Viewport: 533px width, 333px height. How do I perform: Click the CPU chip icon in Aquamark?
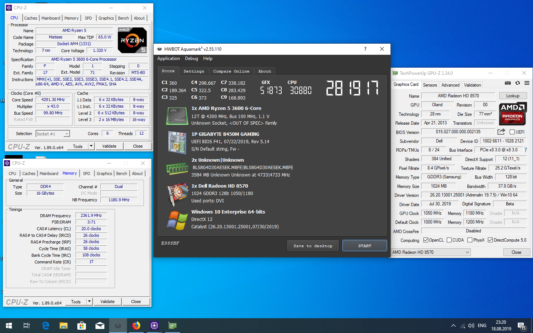tap(177, 116)
